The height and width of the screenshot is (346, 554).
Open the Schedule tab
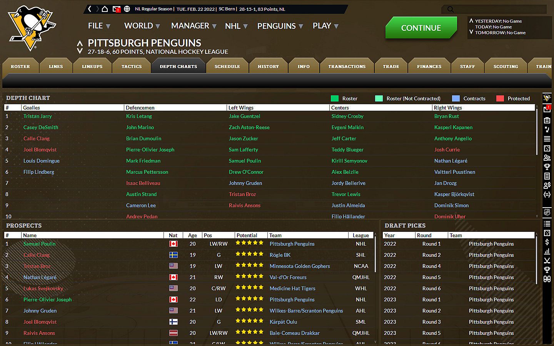point(227,66)
